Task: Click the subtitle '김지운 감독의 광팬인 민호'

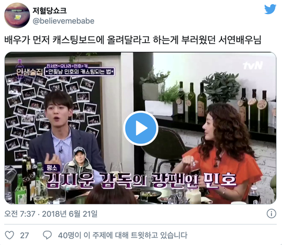Action: (141, 180)
